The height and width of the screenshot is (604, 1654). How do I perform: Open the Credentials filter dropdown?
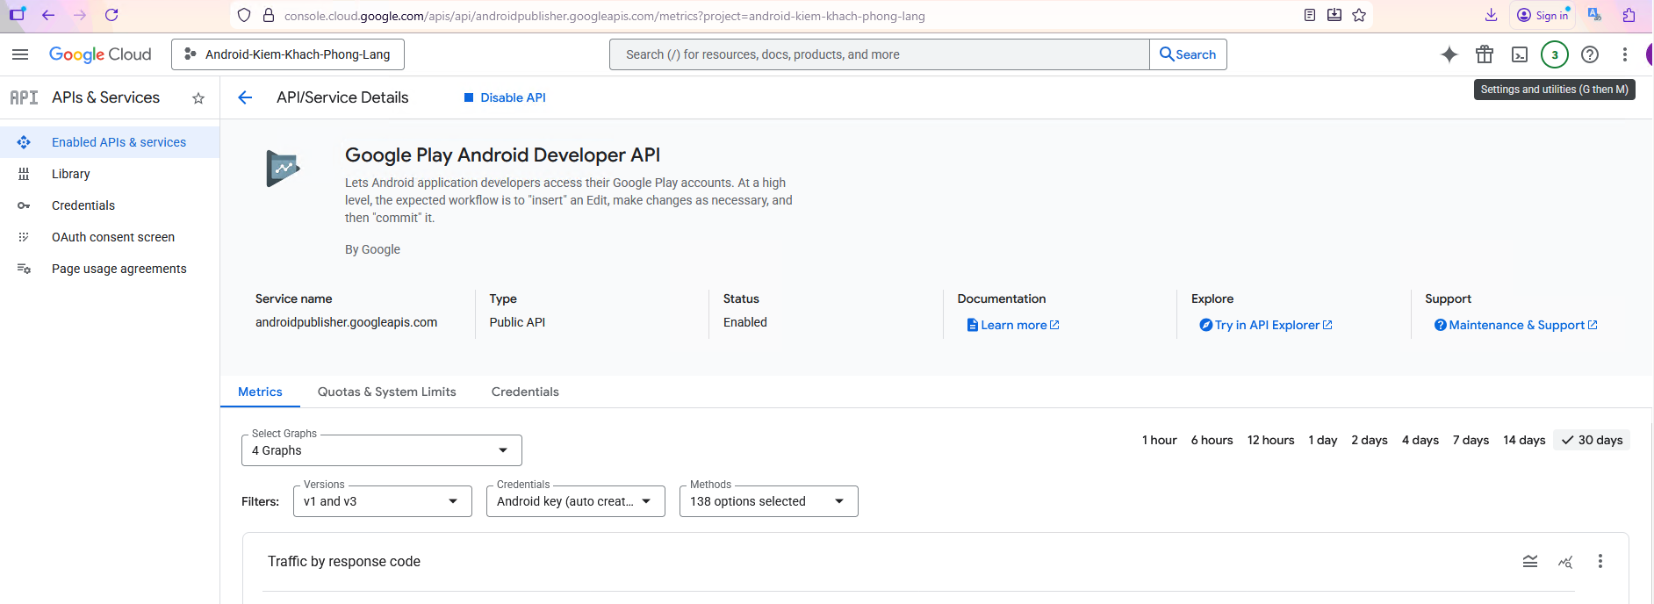(x=575, y=501)
